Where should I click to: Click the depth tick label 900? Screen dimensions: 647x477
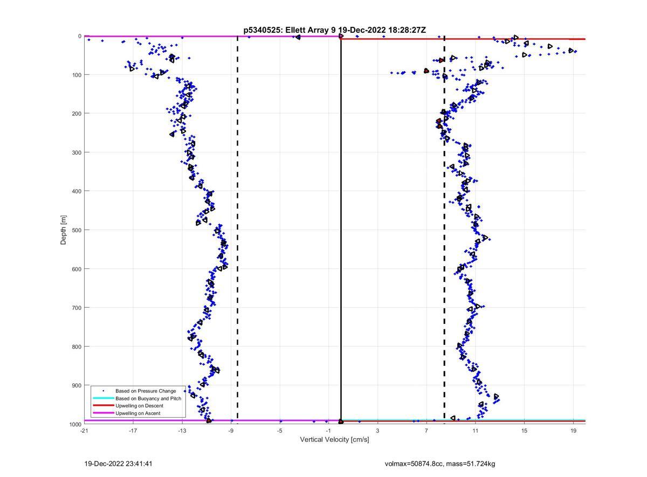click(76, 385)
